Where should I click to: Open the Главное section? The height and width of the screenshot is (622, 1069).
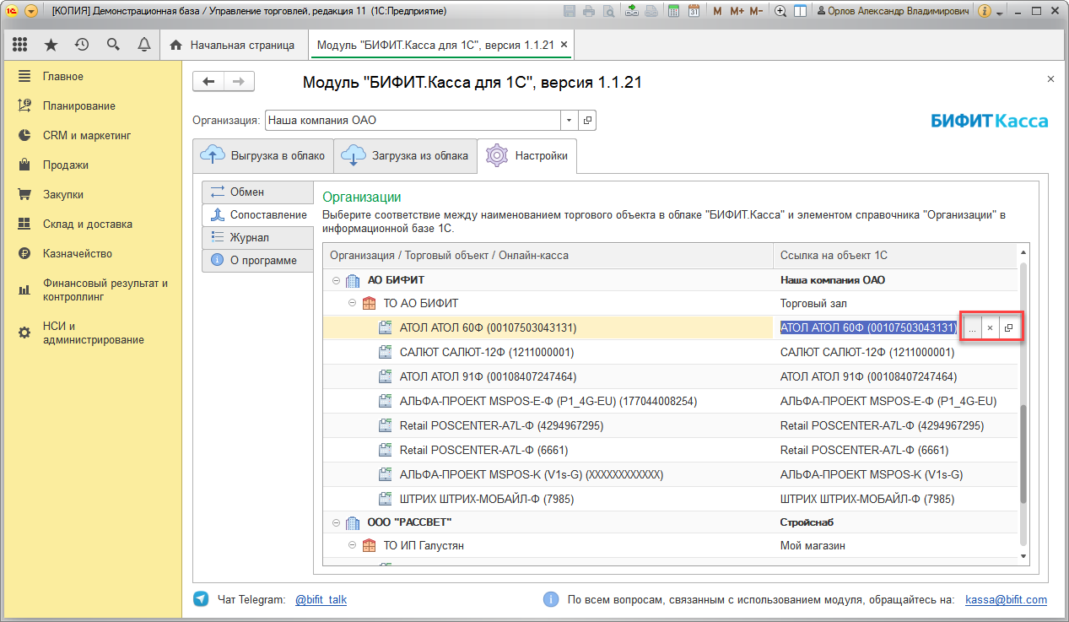tap(93, 76)
